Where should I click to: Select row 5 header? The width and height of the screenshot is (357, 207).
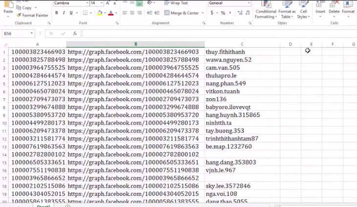4,83
